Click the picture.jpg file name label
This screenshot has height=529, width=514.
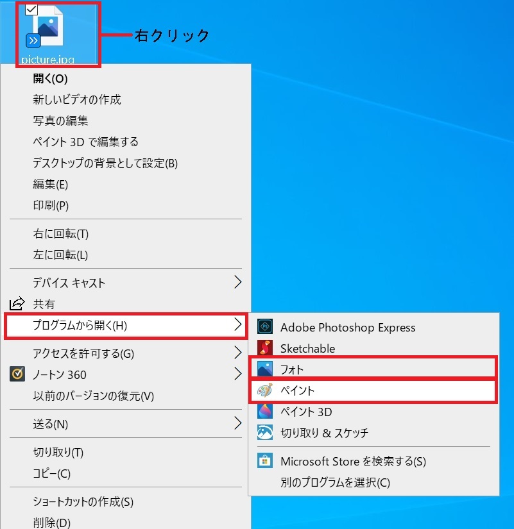[47, 60]
